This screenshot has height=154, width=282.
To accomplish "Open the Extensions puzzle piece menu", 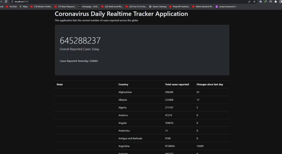I will coord(275,2).
